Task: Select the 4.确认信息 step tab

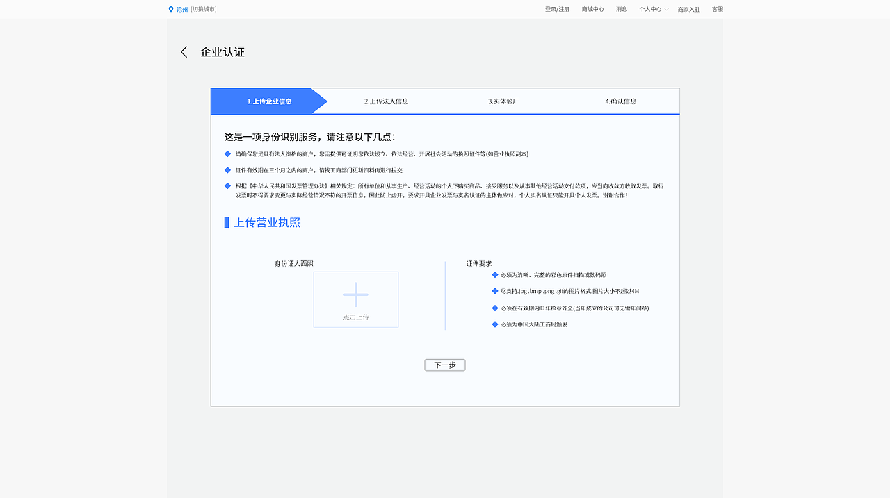Action: (x=620, y=101)
